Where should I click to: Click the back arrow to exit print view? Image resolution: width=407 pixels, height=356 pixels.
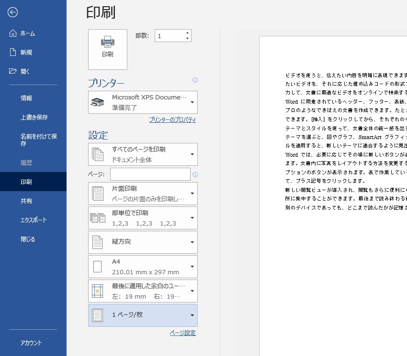click(x=12, y=12)
